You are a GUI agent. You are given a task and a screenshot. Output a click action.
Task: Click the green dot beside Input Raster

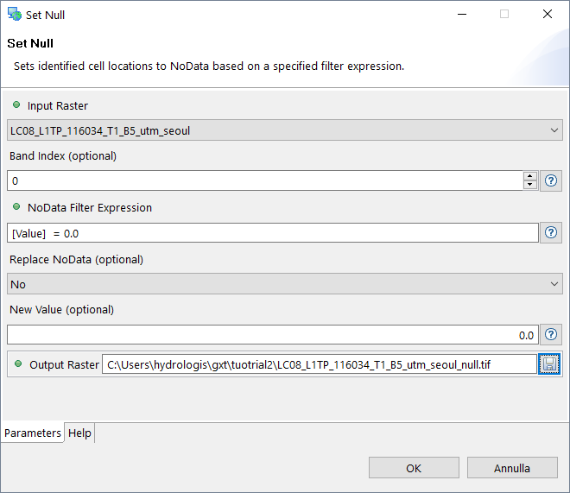click(x=16, y=105)
